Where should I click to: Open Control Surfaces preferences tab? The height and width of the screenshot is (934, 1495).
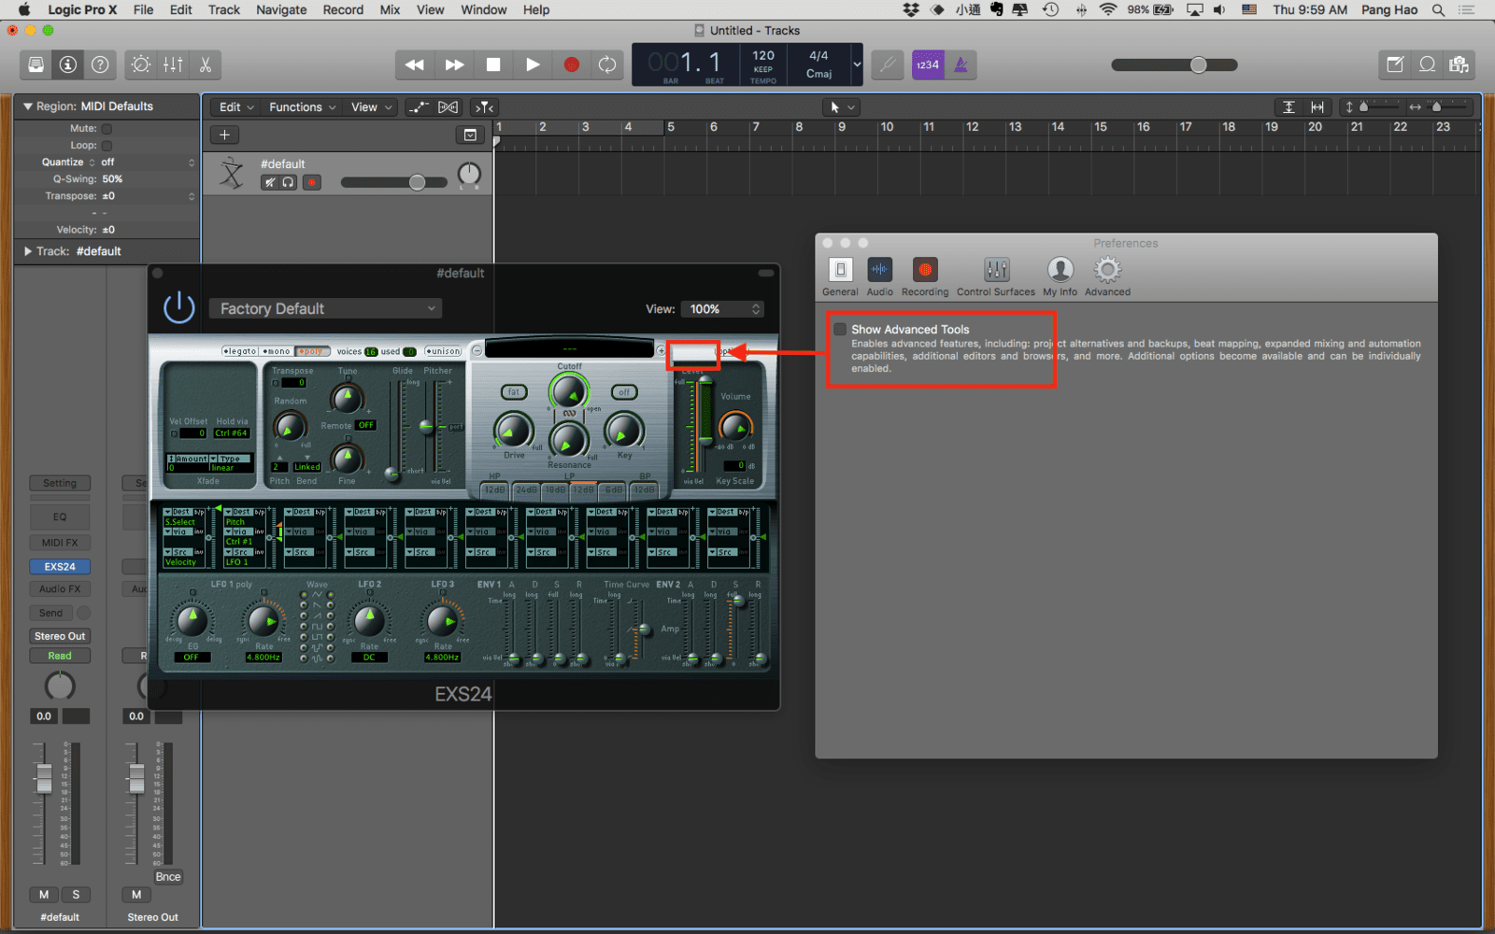coord(996,276)
